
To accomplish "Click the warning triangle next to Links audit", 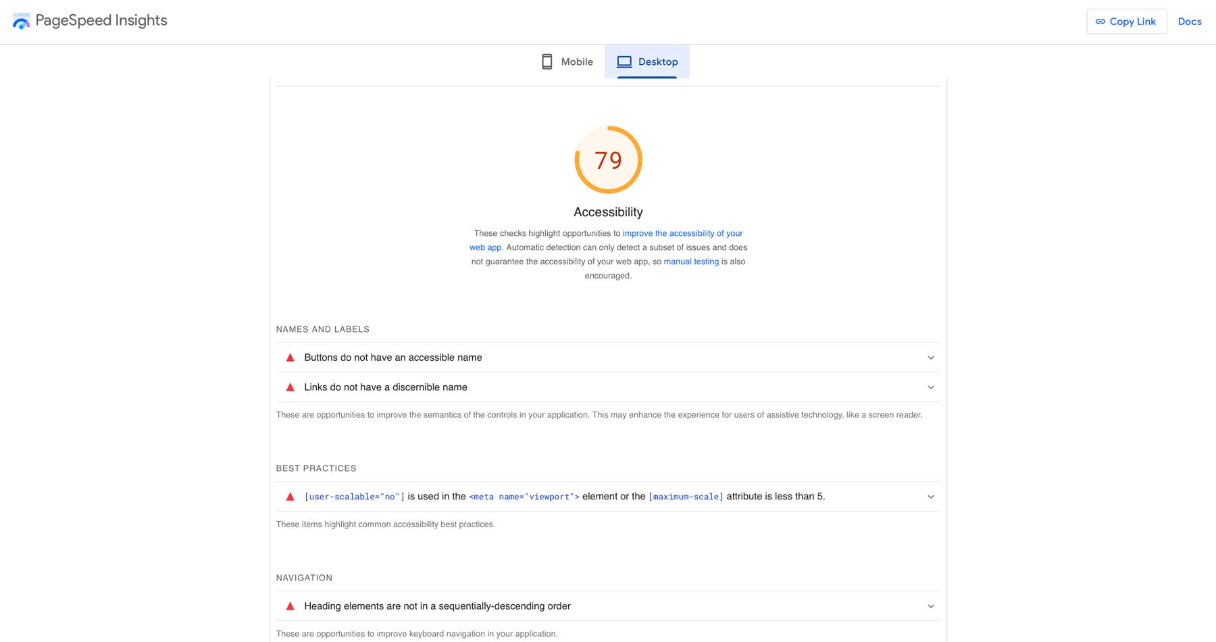I will click(290, 387).
